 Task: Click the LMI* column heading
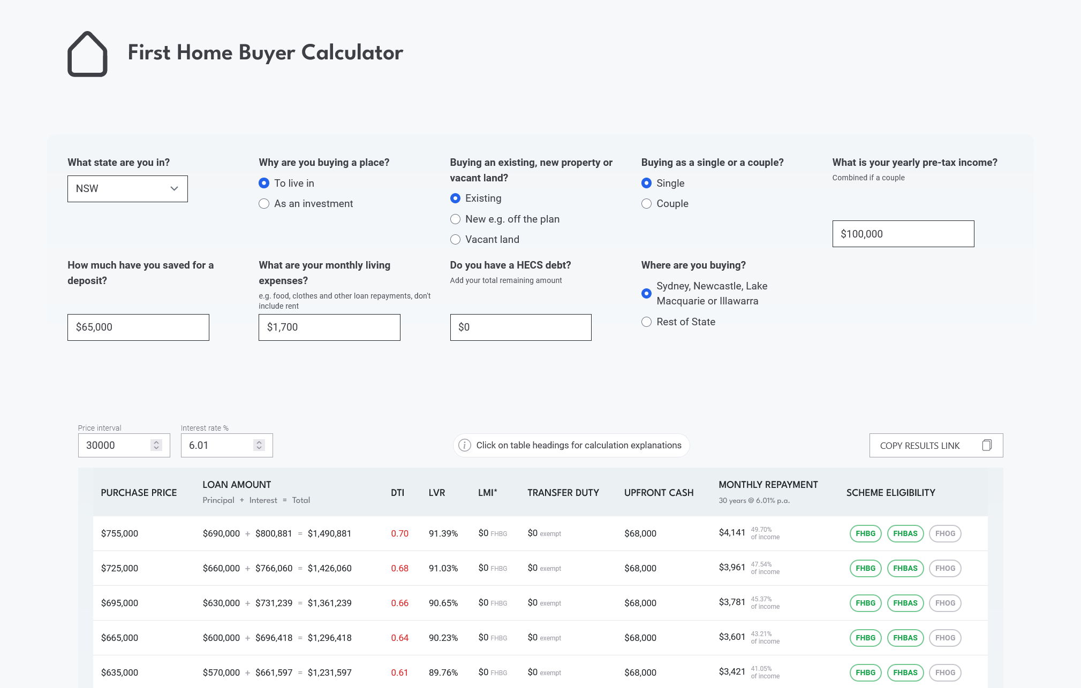pos(487,493)
